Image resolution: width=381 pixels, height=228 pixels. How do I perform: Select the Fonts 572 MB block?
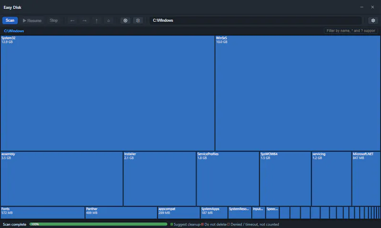pos(42,212)
